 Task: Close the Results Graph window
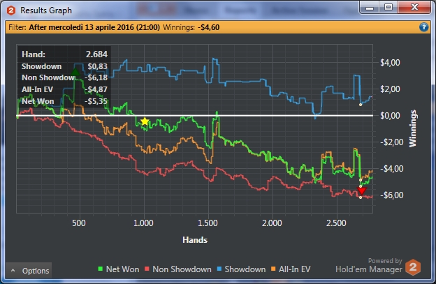point(414,7)
